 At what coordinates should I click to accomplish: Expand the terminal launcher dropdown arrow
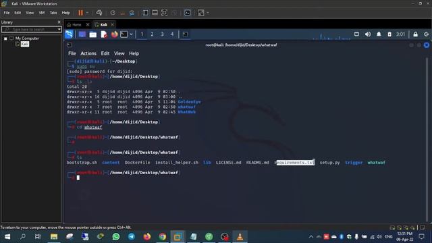pos(131,34)
